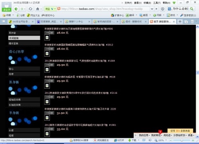
Task: Click the zoom plus button
Action: click(x=193, y=140)
